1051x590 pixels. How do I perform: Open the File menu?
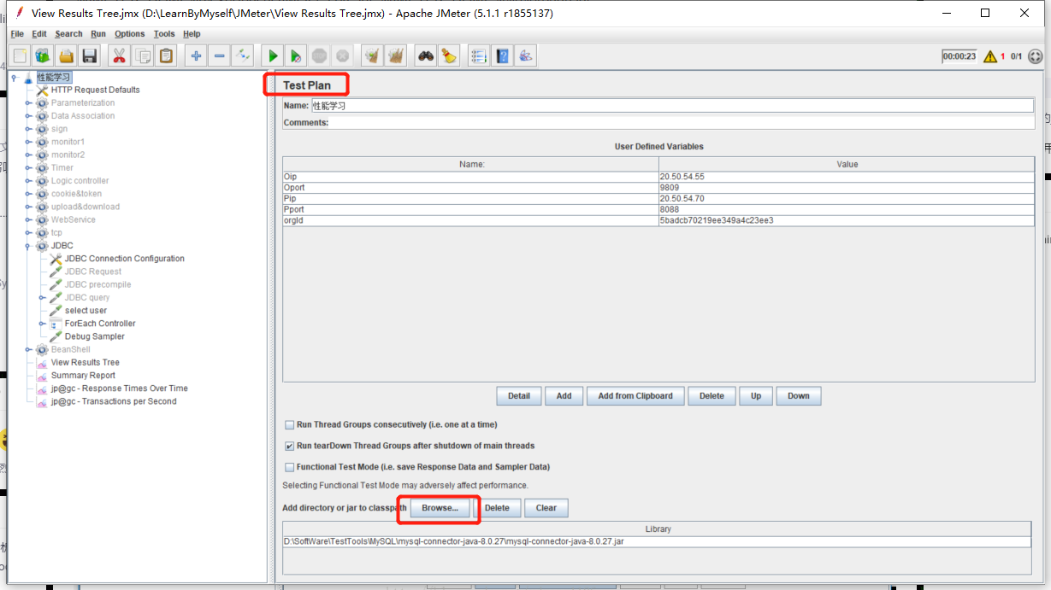(x=17, y=34)
